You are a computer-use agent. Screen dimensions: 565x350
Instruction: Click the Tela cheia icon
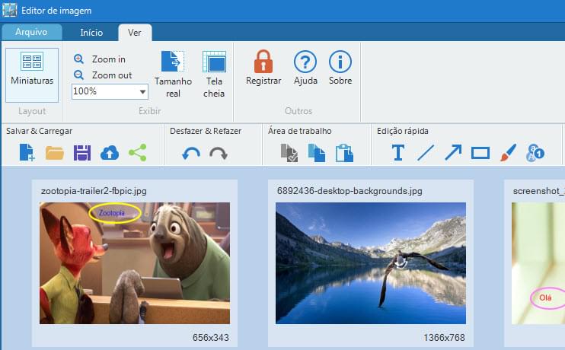click(214, 62)
